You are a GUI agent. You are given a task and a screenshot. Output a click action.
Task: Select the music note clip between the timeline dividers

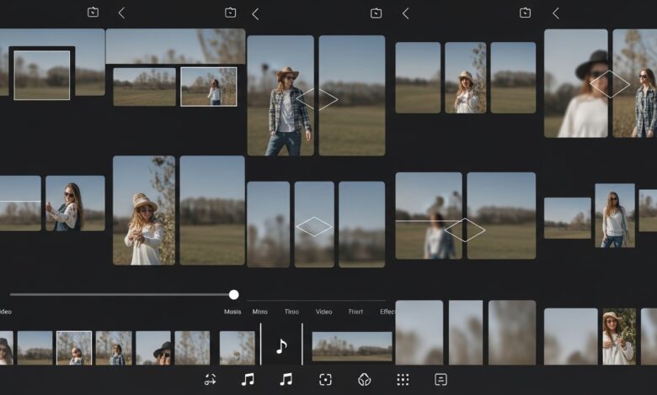(x=281, y=346)
